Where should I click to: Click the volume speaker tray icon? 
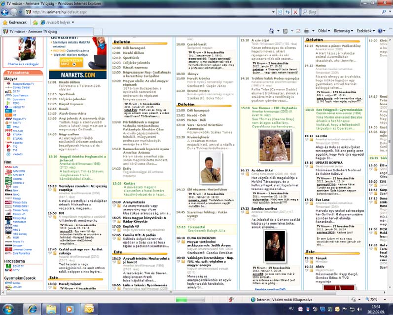click(359, 309)
